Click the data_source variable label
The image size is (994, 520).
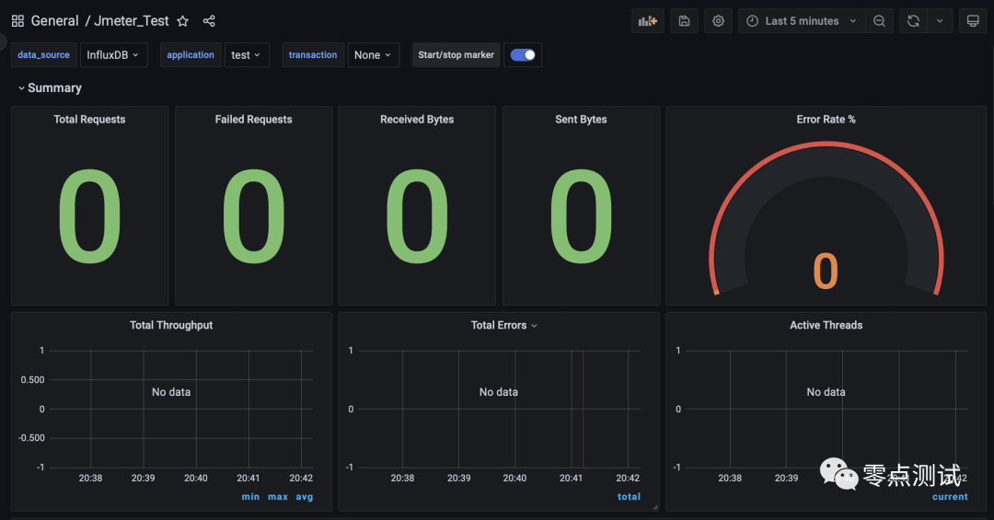pyautogui.click(x=44, y=55)
